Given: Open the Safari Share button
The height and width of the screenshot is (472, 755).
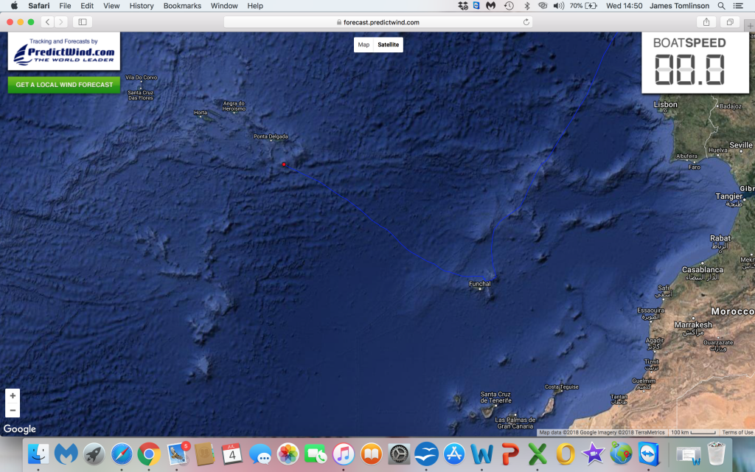Looking at the screenshot, I should coord(706,21).
